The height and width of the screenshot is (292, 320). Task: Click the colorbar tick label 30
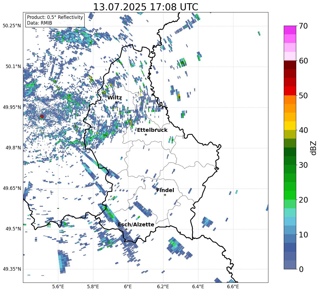point(303,165)
